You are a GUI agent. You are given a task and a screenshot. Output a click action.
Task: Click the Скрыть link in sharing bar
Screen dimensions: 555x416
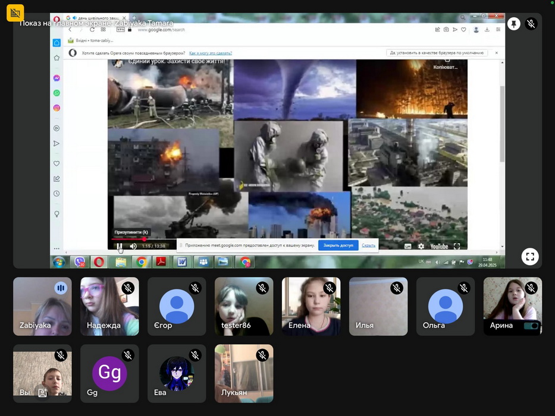[368, 245]
